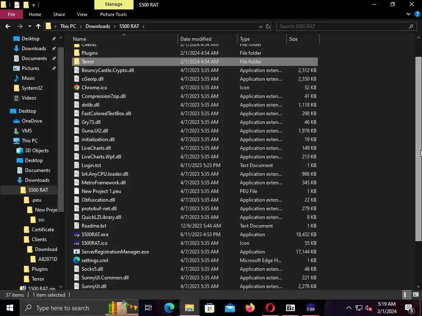Open Explorer help question mark
This screenshot has height=316, width=422.
417,14
